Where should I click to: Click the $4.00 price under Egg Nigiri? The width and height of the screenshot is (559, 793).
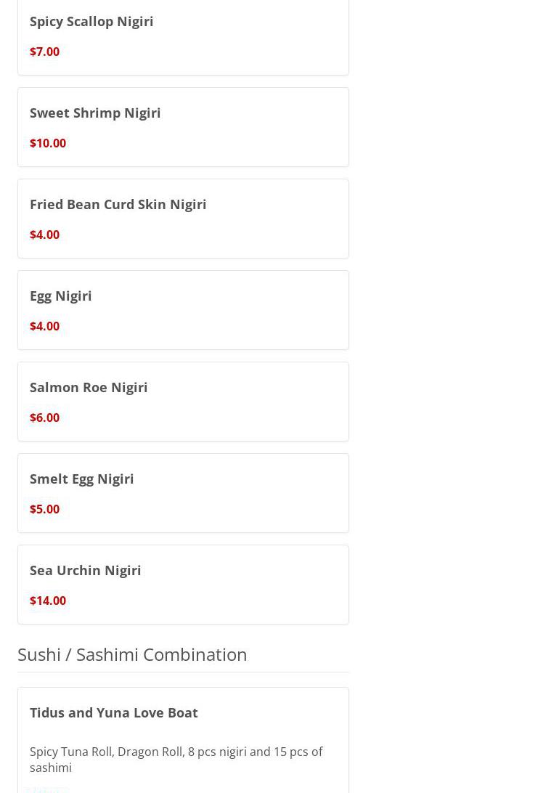(44, 326)
